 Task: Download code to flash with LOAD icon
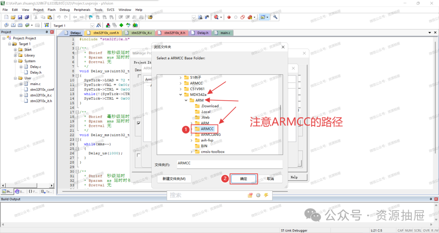[46, 25]
